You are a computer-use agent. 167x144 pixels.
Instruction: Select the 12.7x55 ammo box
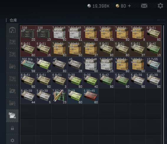[153, 65]
